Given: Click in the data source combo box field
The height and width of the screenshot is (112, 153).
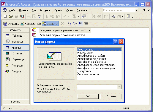Looking at the screenshot, I should click(x=97, y=87).
